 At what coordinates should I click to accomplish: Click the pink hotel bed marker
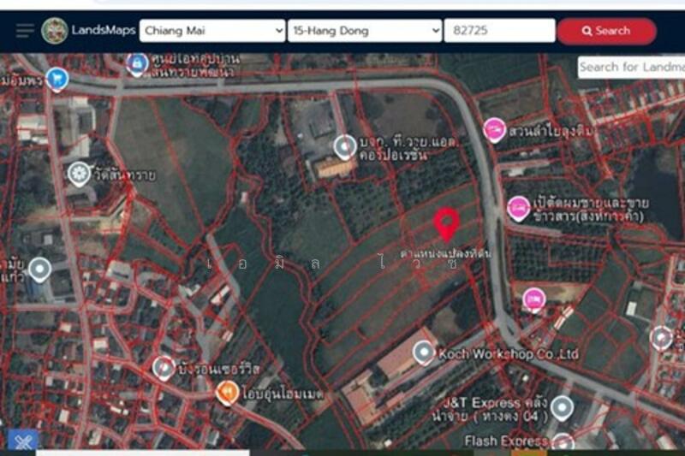coord(534,299)
